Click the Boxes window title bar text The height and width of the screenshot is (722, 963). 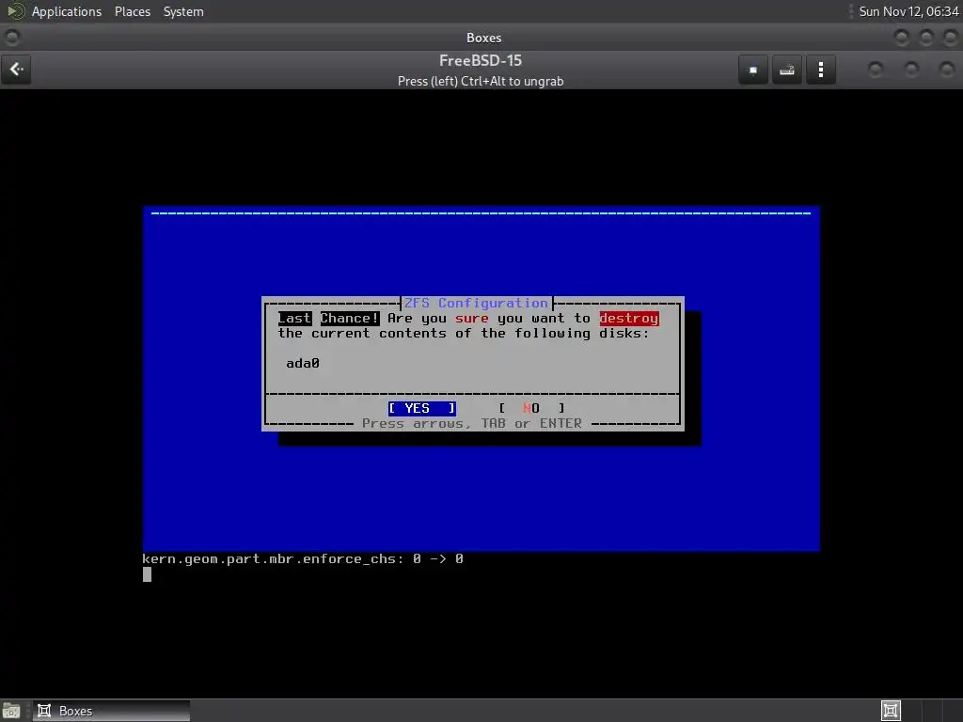click(x=484, y=38)
